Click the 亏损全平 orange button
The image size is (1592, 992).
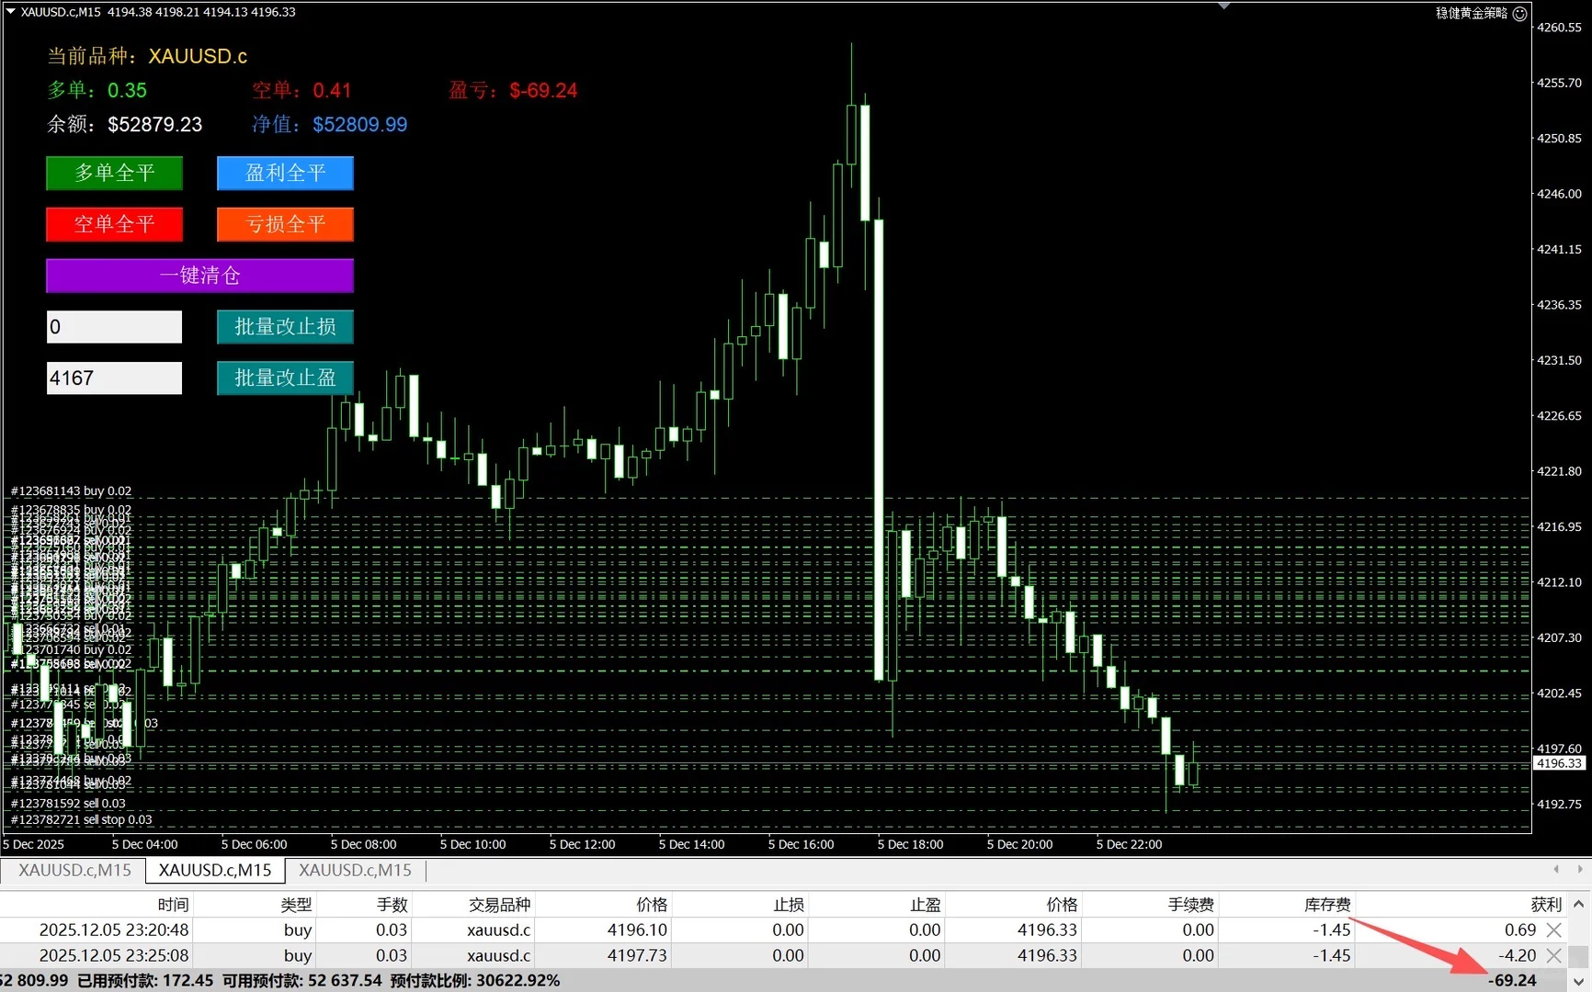click(x=285, y=224)
